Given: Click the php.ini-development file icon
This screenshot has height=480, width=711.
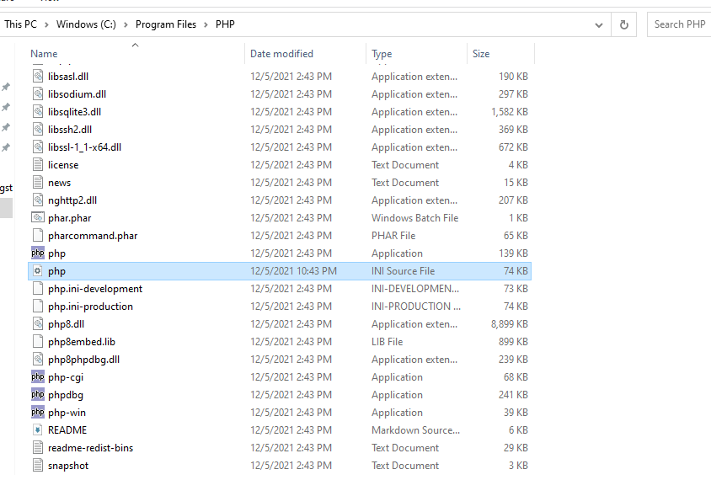Looking at the screenshot, I should pos(38,288).
